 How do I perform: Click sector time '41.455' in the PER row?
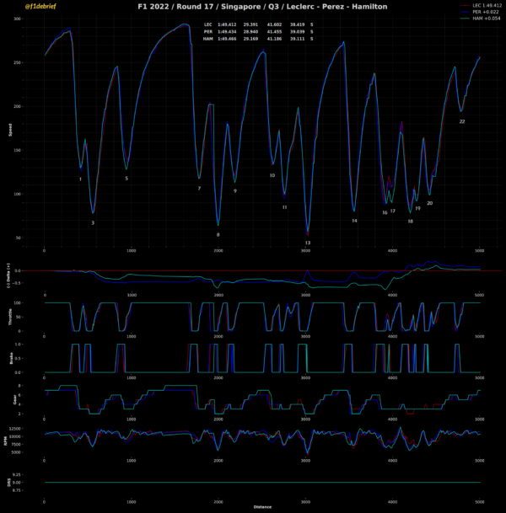coord(274,32)
